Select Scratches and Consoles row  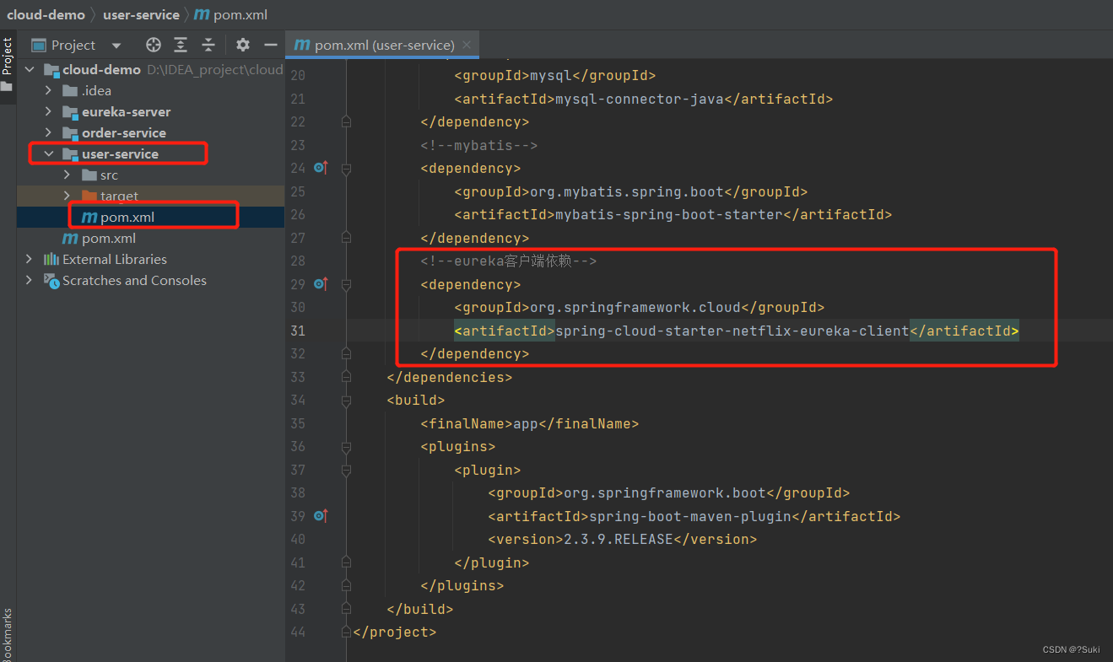point(151,280)
